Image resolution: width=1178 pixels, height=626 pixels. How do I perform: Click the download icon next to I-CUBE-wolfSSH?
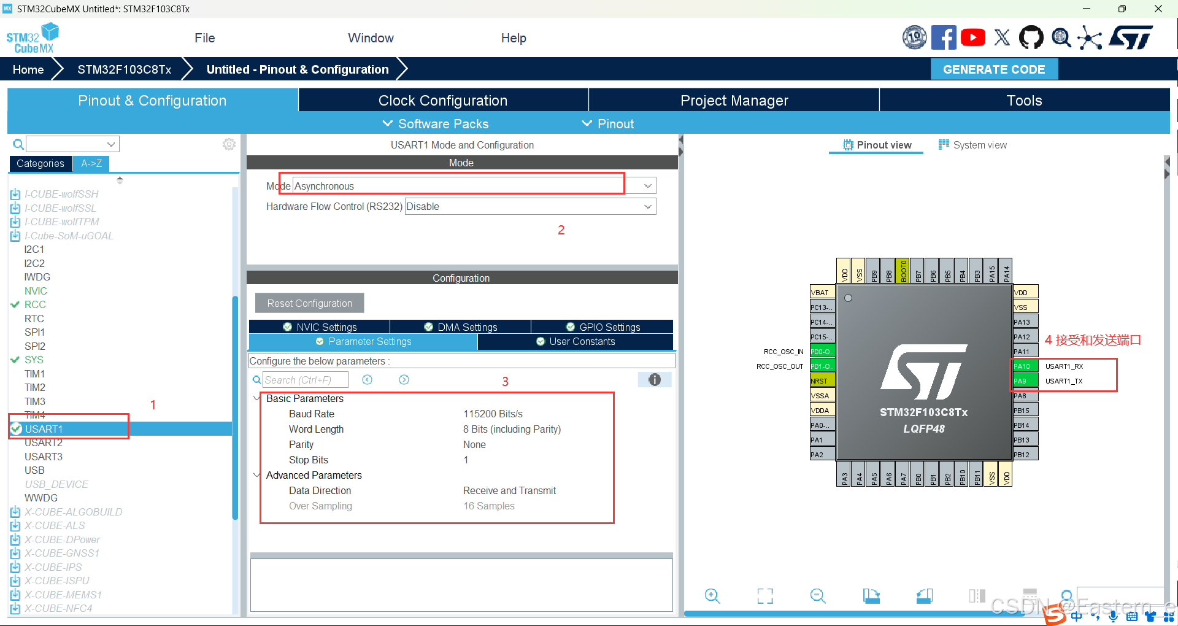(15, 195)
